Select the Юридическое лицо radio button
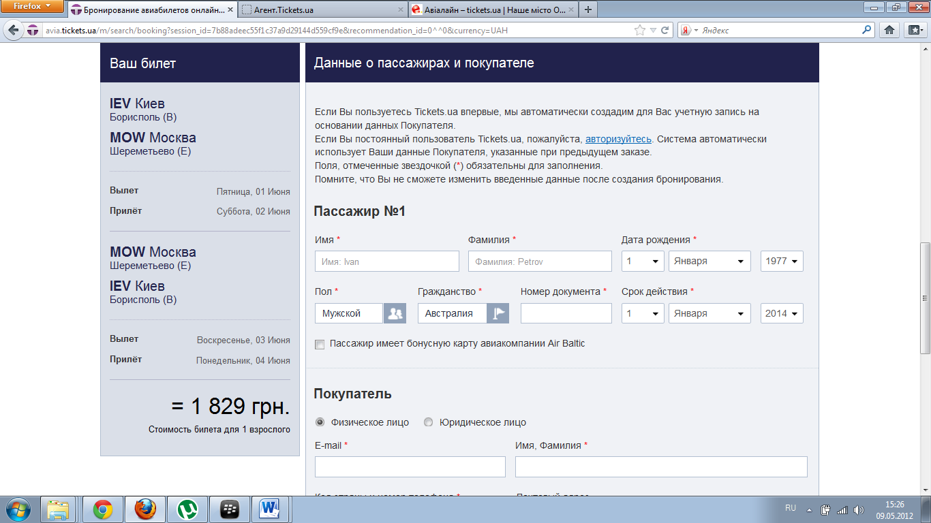The image size is (931, 523). tap(428, 422)
